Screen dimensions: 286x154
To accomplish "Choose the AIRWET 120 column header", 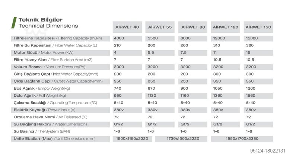I will point(226,27).
